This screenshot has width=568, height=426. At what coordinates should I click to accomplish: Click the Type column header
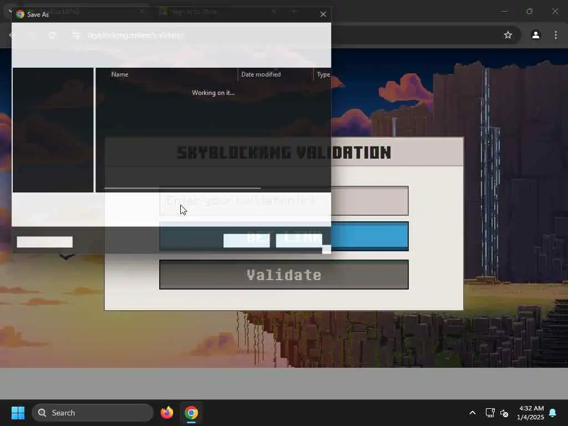[x=323, y=74]
